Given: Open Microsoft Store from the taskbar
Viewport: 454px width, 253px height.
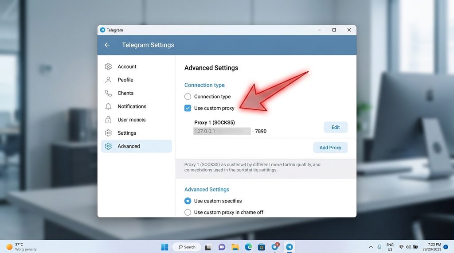Looking at the screenshot, I should point(262,247).
